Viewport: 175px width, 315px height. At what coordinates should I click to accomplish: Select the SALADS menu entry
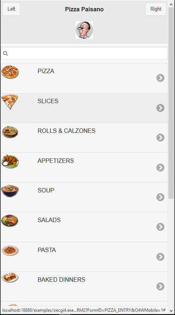coord(84,227)
